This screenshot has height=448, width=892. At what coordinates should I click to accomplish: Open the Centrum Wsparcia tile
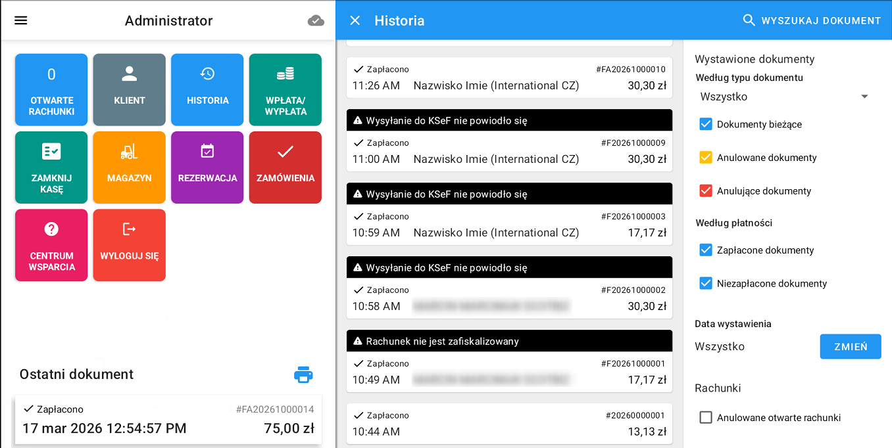51,245
